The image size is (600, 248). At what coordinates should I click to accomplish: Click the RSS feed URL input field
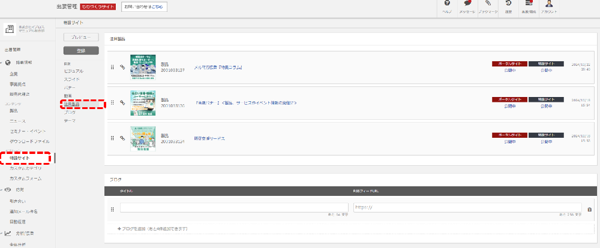466,208
